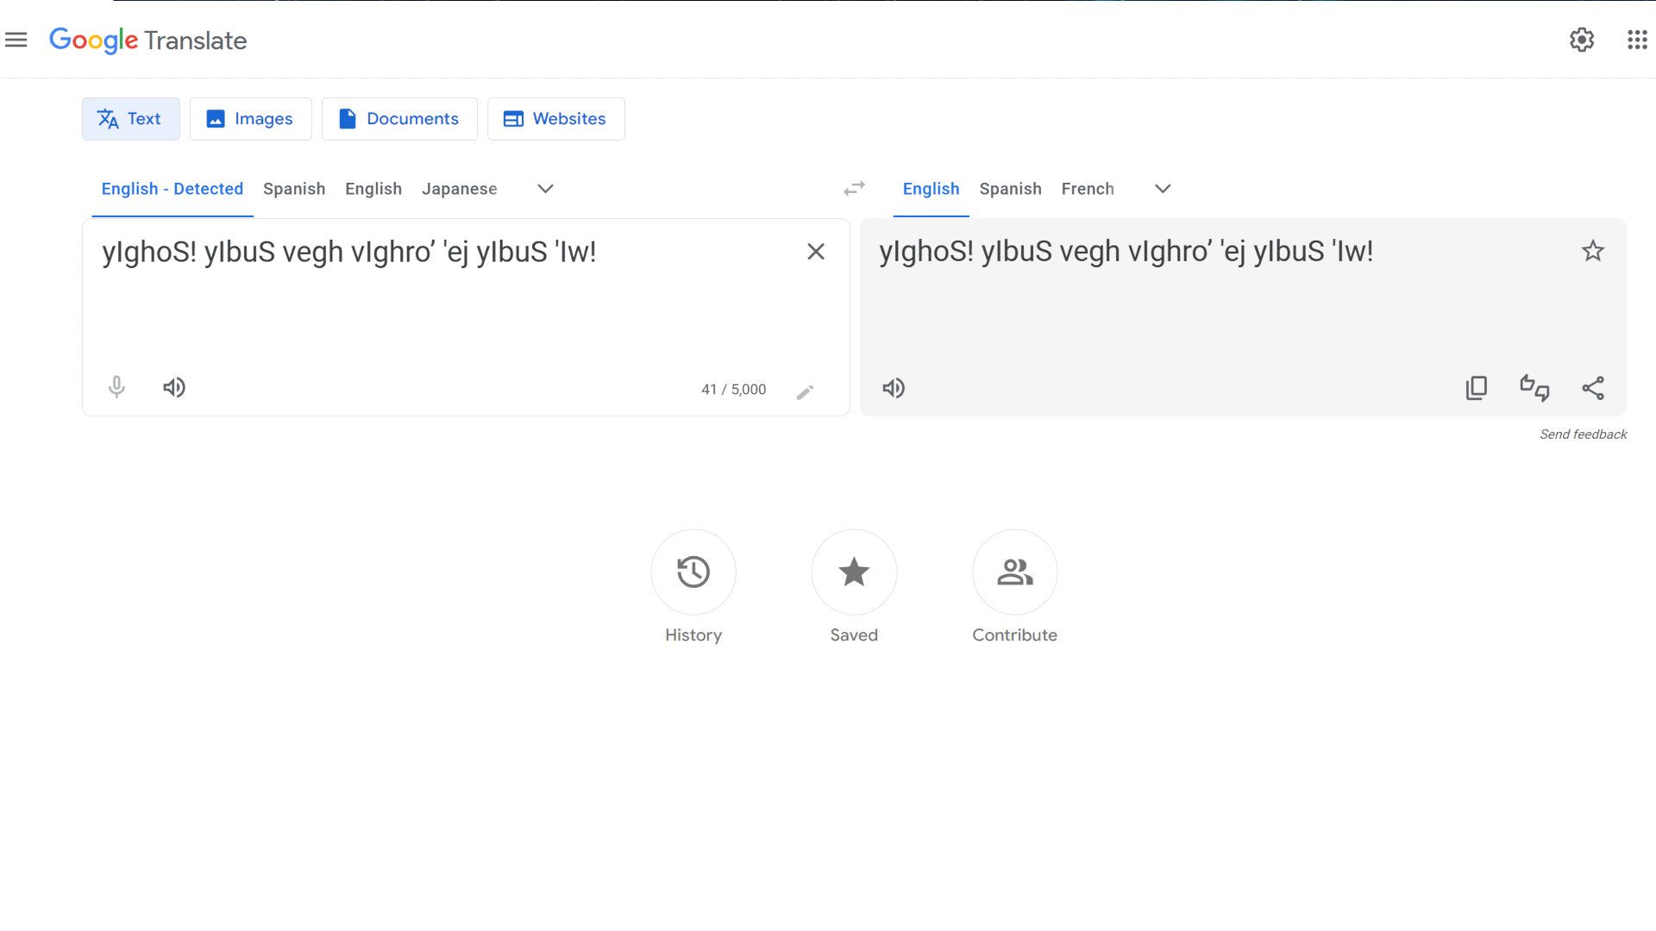
Task: Open the hamburger navigation menu
Action: click(16, 40)
